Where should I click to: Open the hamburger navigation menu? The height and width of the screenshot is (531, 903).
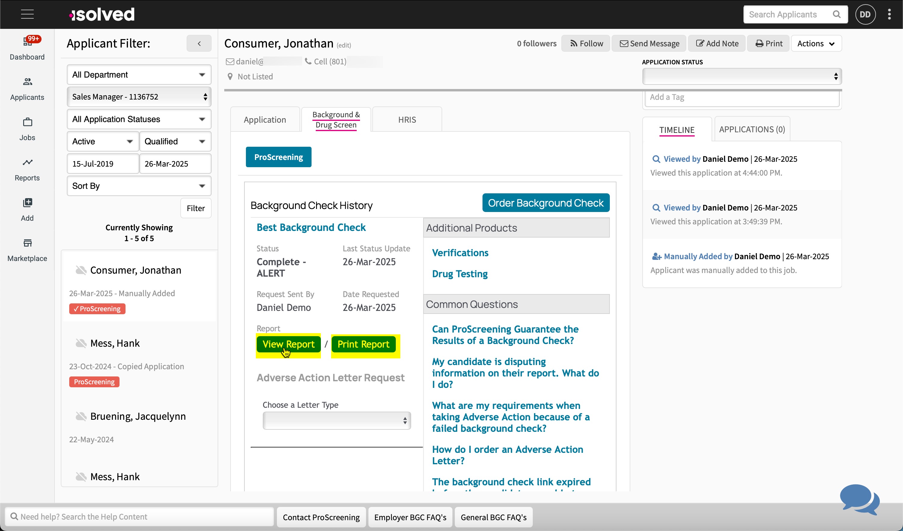pos(27,14)
